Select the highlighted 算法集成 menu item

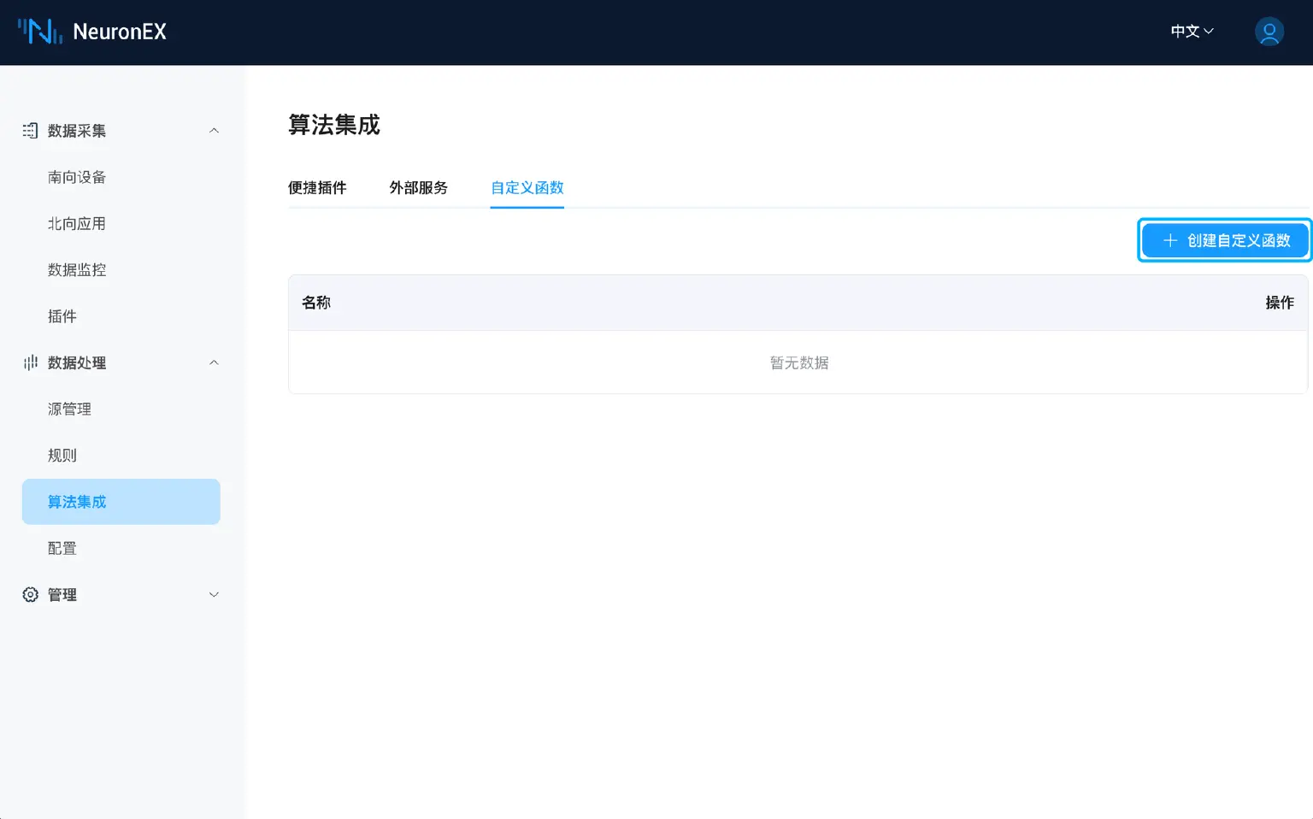77,502
